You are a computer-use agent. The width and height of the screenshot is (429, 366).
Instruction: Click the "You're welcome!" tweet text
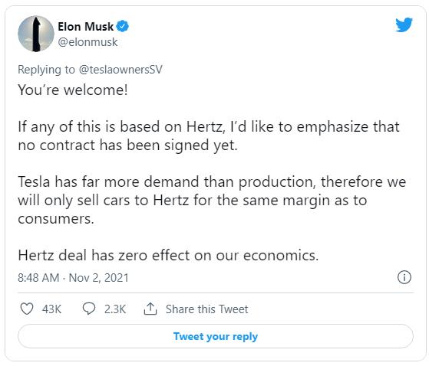pos(73,90)
